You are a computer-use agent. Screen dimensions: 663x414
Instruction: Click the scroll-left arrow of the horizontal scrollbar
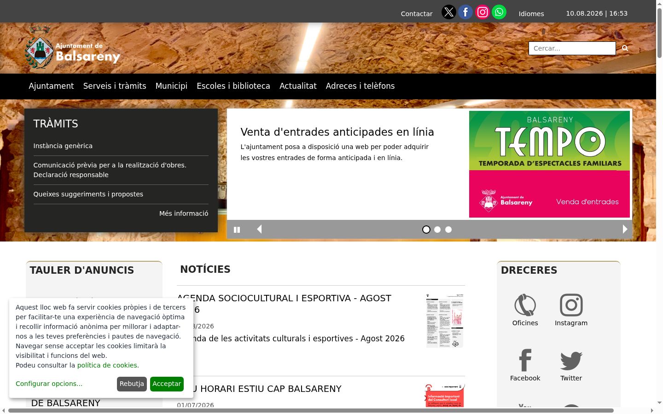click(4, 410)
